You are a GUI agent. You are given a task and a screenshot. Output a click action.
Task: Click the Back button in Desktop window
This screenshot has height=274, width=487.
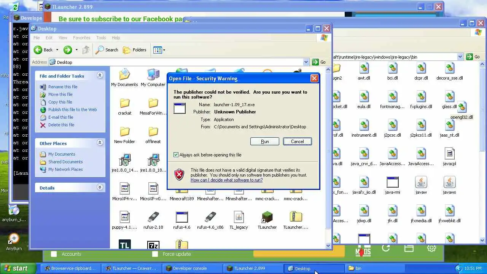tap(43, 50)
